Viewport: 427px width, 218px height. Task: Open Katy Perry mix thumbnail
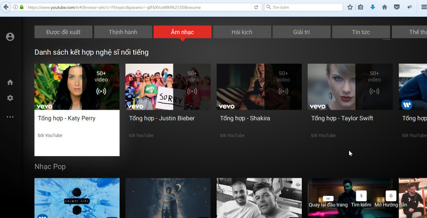point(77,86)
